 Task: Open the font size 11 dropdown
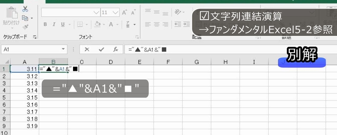click(115, 13)
